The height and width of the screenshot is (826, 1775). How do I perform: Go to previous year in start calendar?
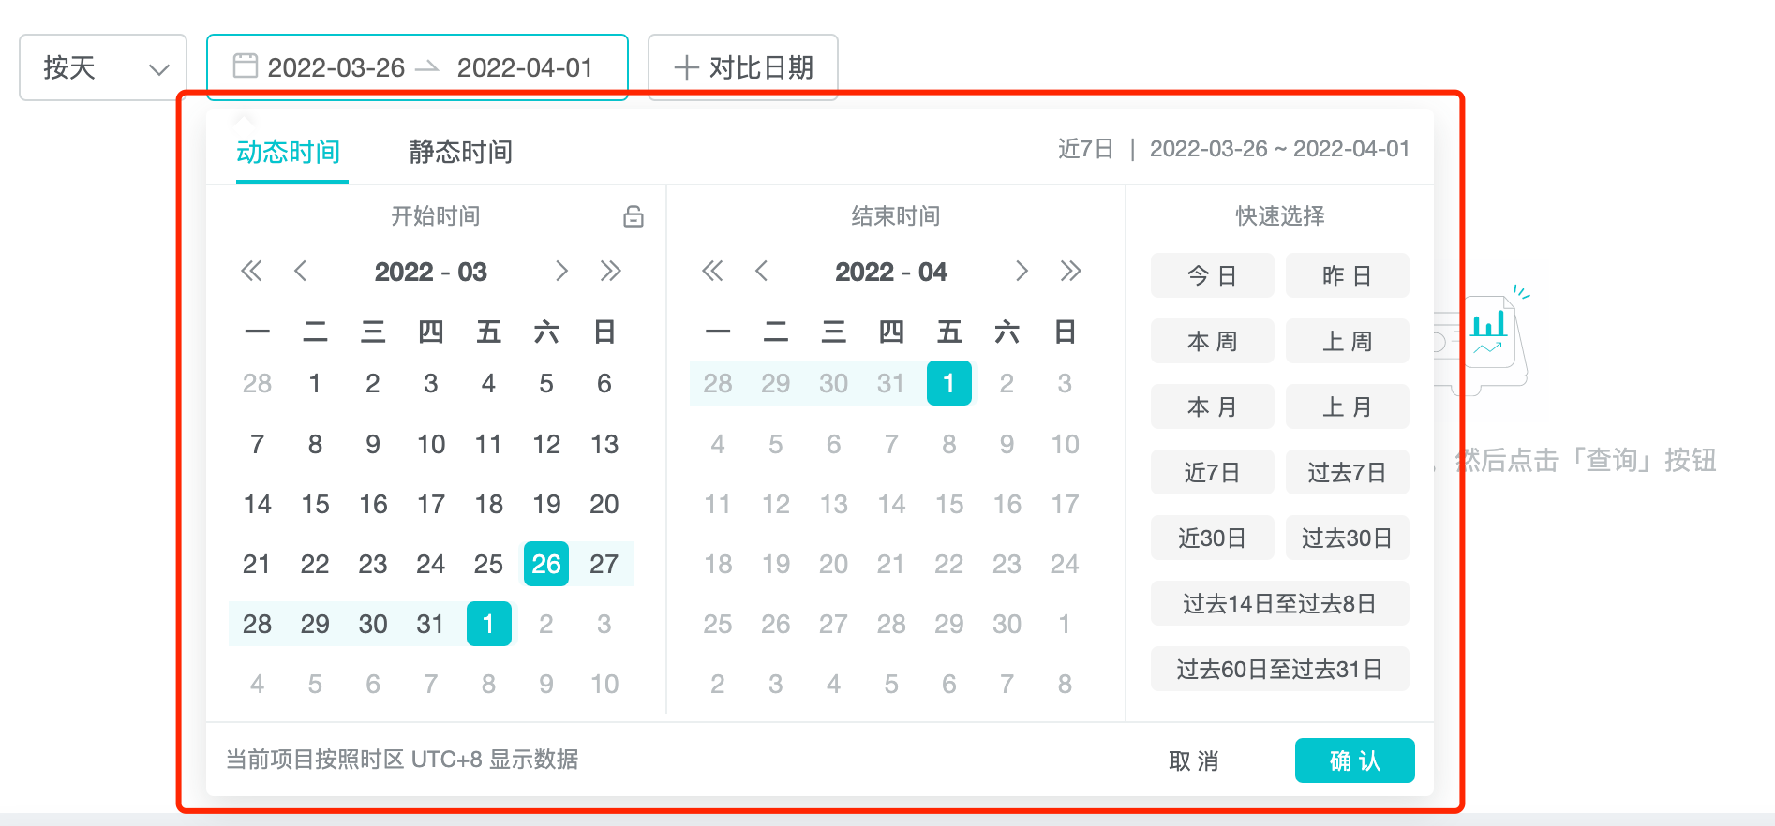[251, 272]
